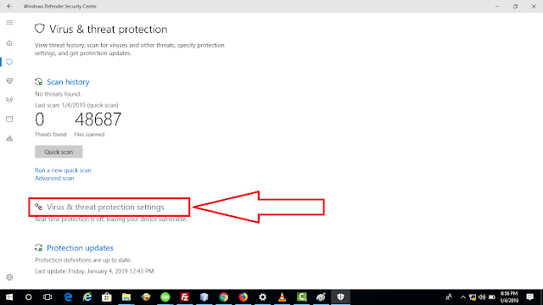Click the volume speaker tray icon

[482, 297]
